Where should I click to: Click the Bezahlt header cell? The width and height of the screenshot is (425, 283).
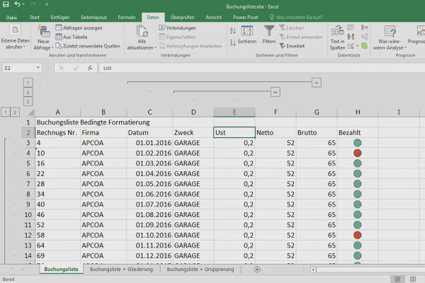(x=358, y=132)
